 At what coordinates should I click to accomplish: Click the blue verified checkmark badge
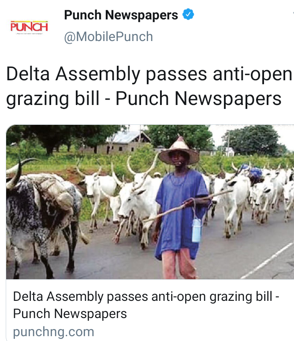188,15
